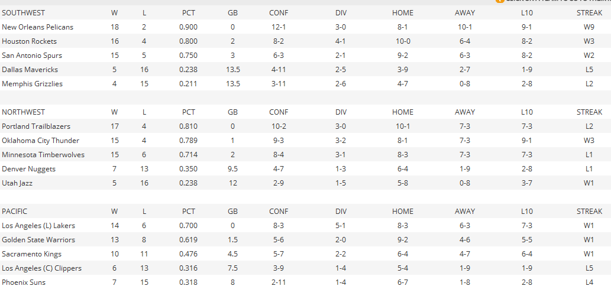Click the SOUTHWEST division heading

(23, 13)
